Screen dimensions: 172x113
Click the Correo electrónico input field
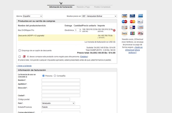[61, 112]
